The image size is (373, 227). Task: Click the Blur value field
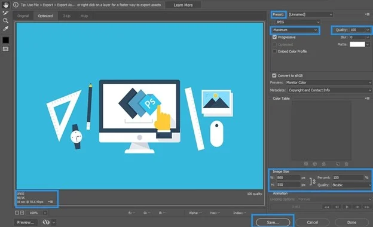pos(357,37)
